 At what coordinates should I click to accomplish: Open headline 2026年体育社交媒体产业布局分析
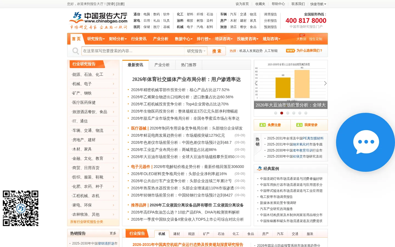[x=187, y=79]
